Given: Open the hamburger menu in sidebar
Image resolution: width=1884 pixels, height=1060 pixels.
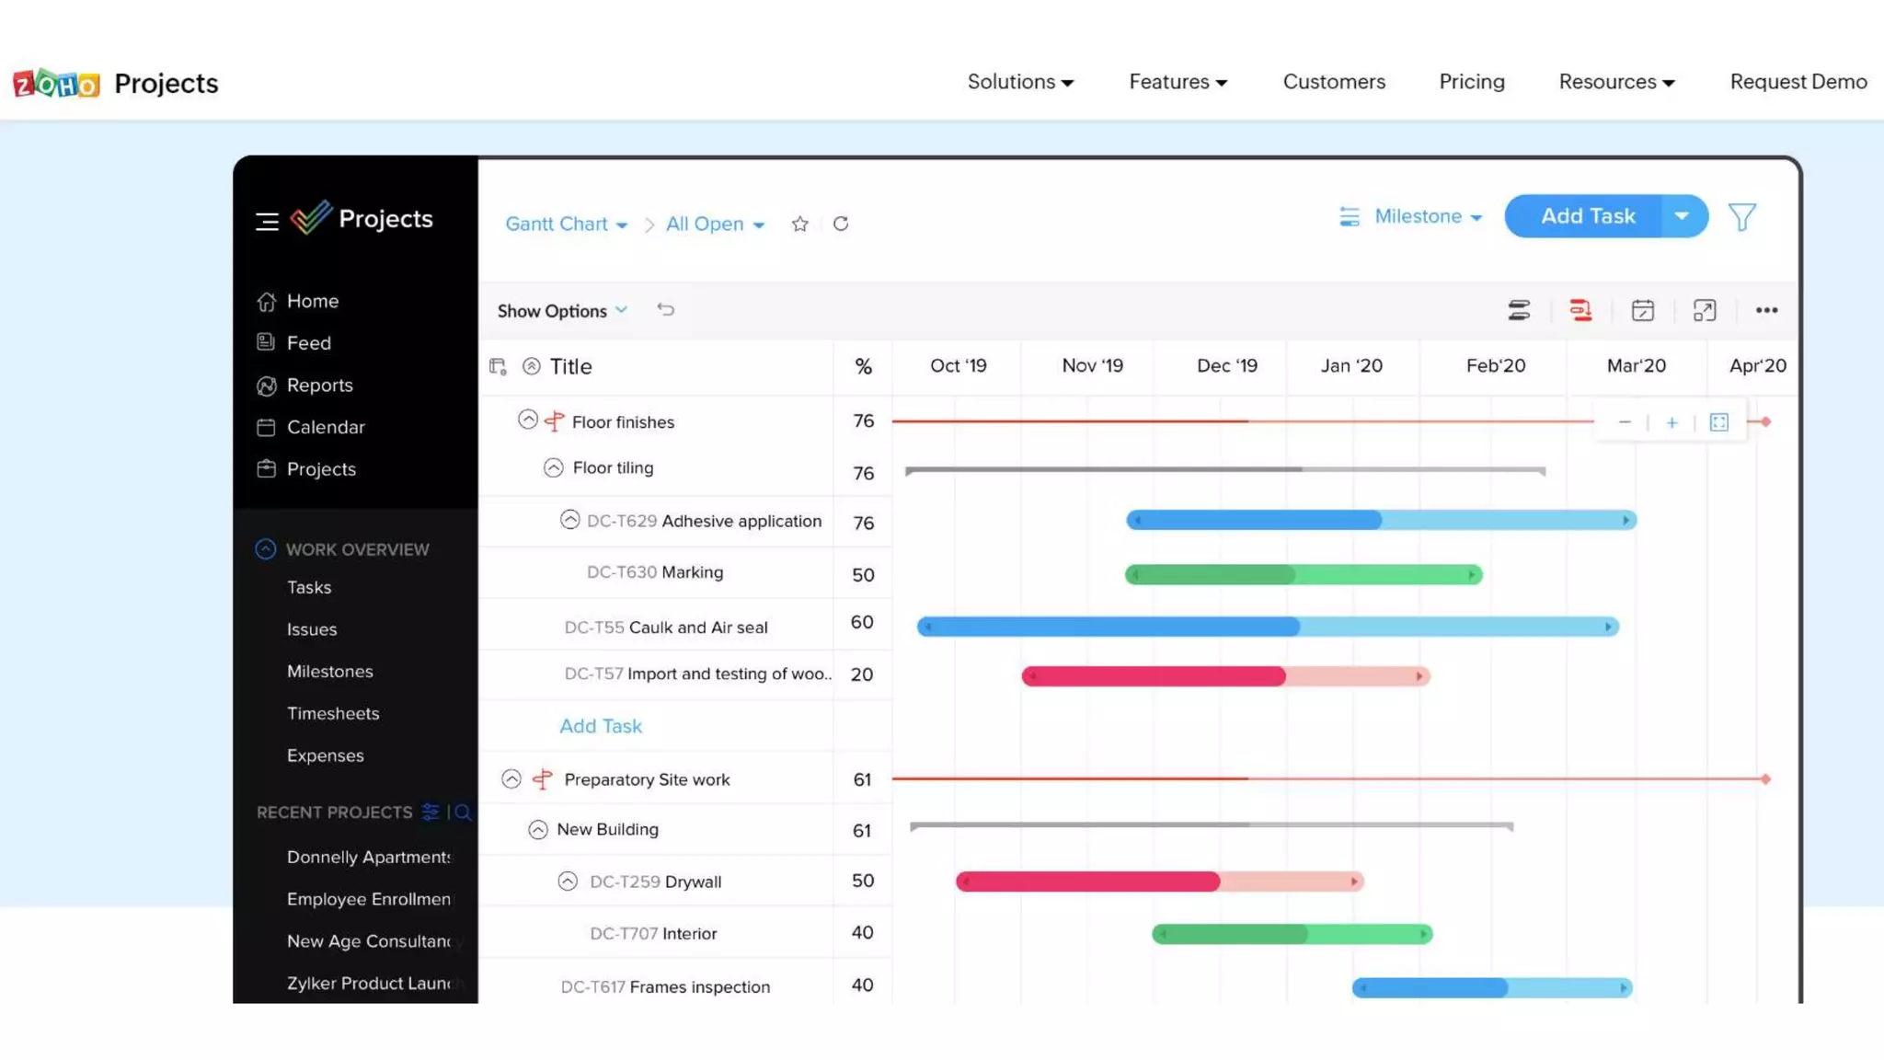Looking at the screenshot, I should pyautogui.click(x=267, y=221).
